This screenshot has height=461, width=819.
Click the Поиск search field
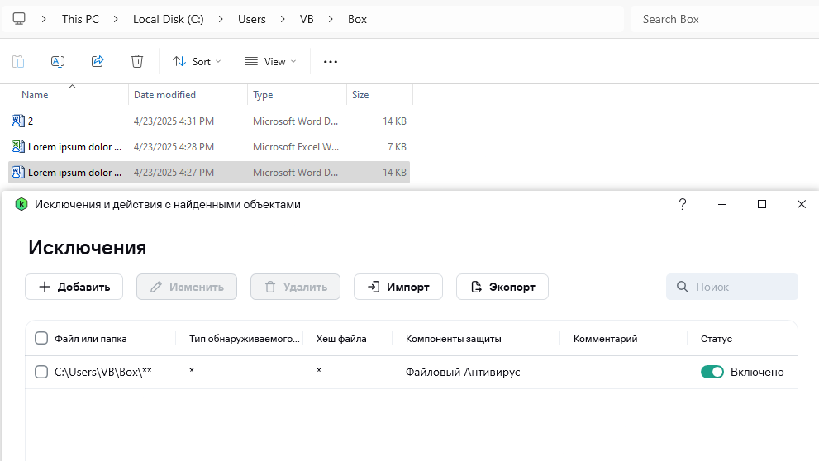[x=732, y=287]
